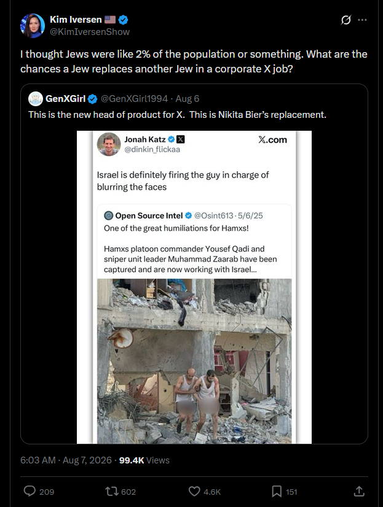Click the @KimIversenShow handle
This screenshot has height=507, width=383.
click(x=90, y=32)
